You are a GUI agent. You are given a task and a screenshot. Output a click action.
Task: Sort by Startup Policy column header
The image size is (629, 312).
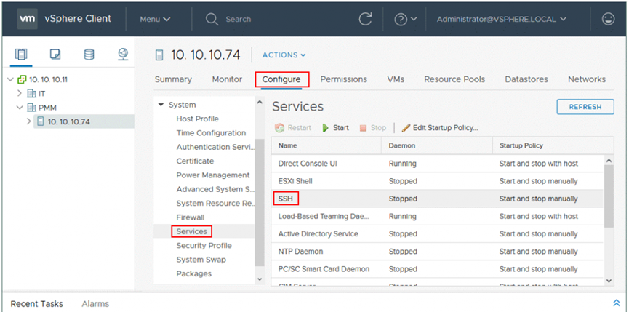(553, 145)
